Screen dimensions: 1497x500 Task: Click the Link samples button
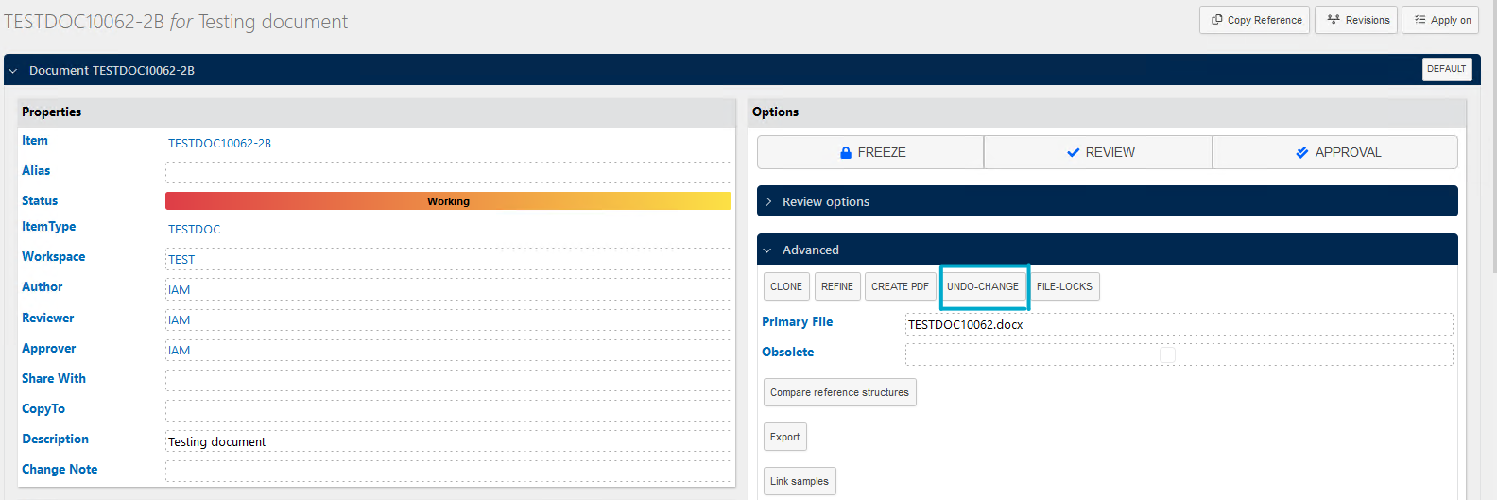[800, 481]
